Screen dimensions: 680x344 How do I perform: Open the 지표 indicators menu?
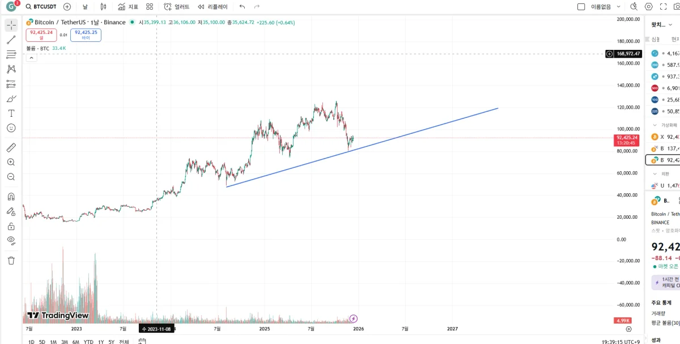(x=128, y=7)
